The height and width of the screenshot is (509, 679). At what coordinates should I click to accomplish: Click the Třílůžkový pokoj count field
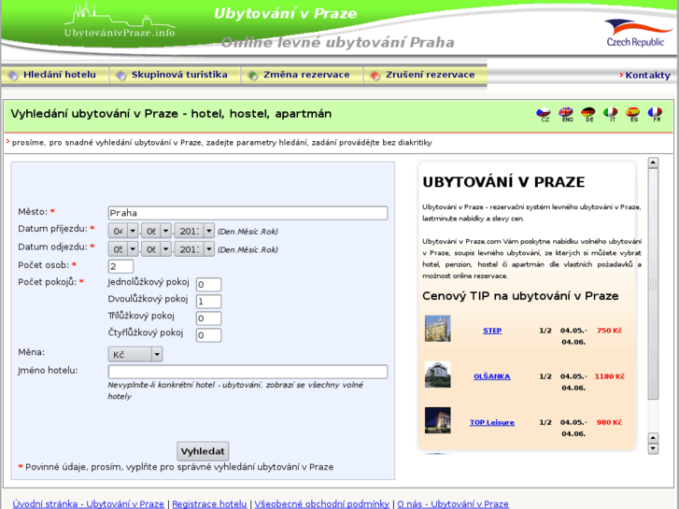[208, 318]
